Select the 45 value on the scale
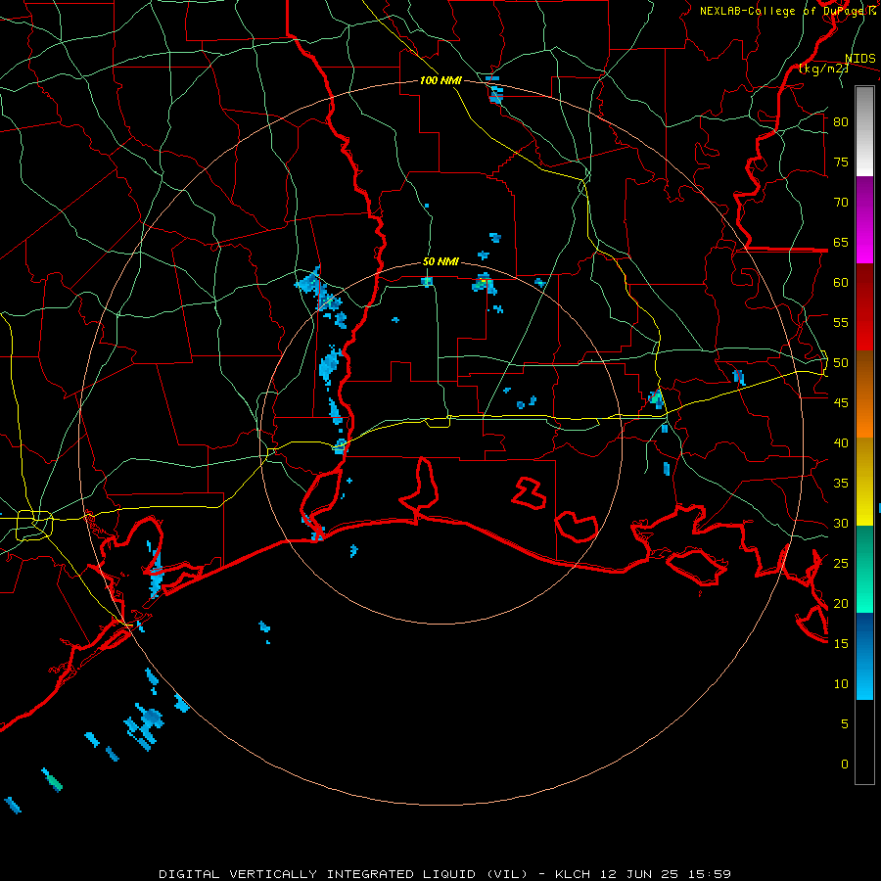 [x=841, y=403]
